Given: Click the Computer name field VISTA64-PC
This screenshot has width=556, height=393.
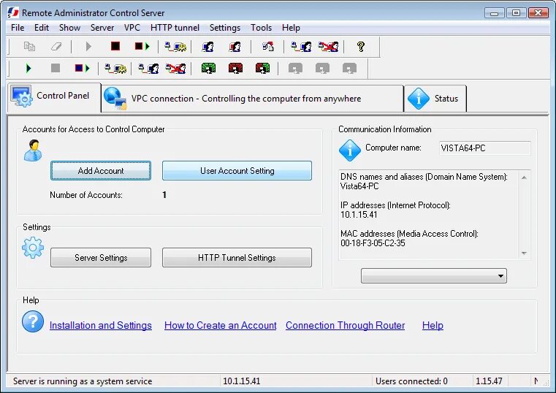Looking at the screenshot, I should coord(484,148).
